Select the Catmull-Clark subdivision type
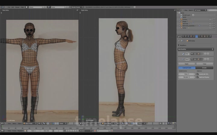This screenshot has width=217, height=135. coord(187,67)
